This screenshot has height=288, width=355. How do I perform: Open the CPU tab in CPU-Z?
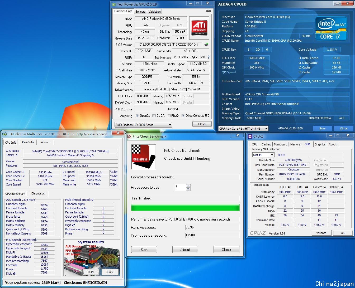254,144
